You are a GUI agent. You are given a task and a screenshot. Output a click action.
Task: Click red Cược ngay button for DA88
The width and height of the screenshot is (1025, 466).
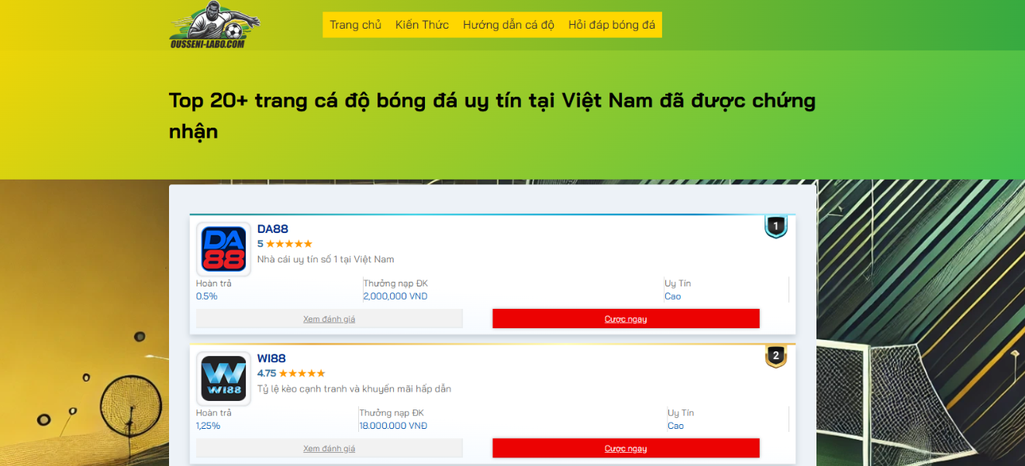point(626,319)
